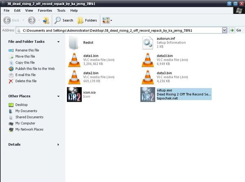Click the green Go arrow button

(232, 30)
